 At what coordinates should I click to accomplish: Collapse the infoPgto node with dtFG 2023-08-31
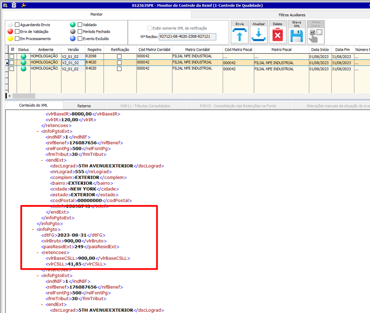[x=33, y=230]
